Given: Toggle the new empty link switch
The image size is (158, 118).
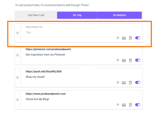Looking at the screenshot, I should click(138, 38).
